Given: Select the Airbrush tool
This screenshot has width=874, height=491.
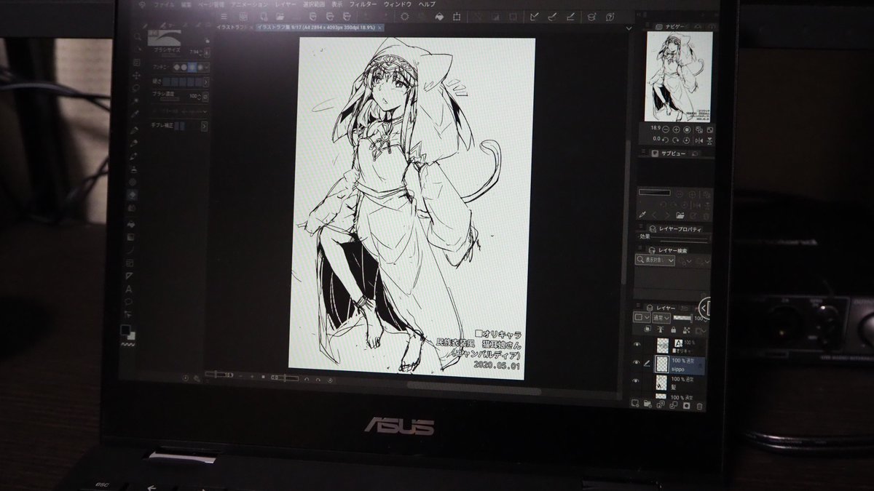Looking at the screenshot, I should (x=133, y=169).
